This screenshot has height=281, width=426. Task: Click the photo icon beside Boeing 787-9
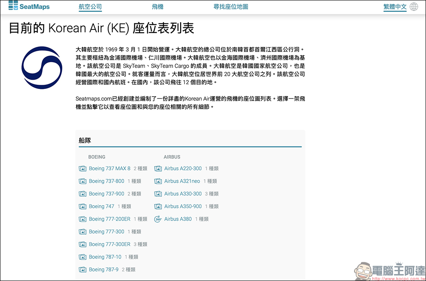[x=83, y=270]
